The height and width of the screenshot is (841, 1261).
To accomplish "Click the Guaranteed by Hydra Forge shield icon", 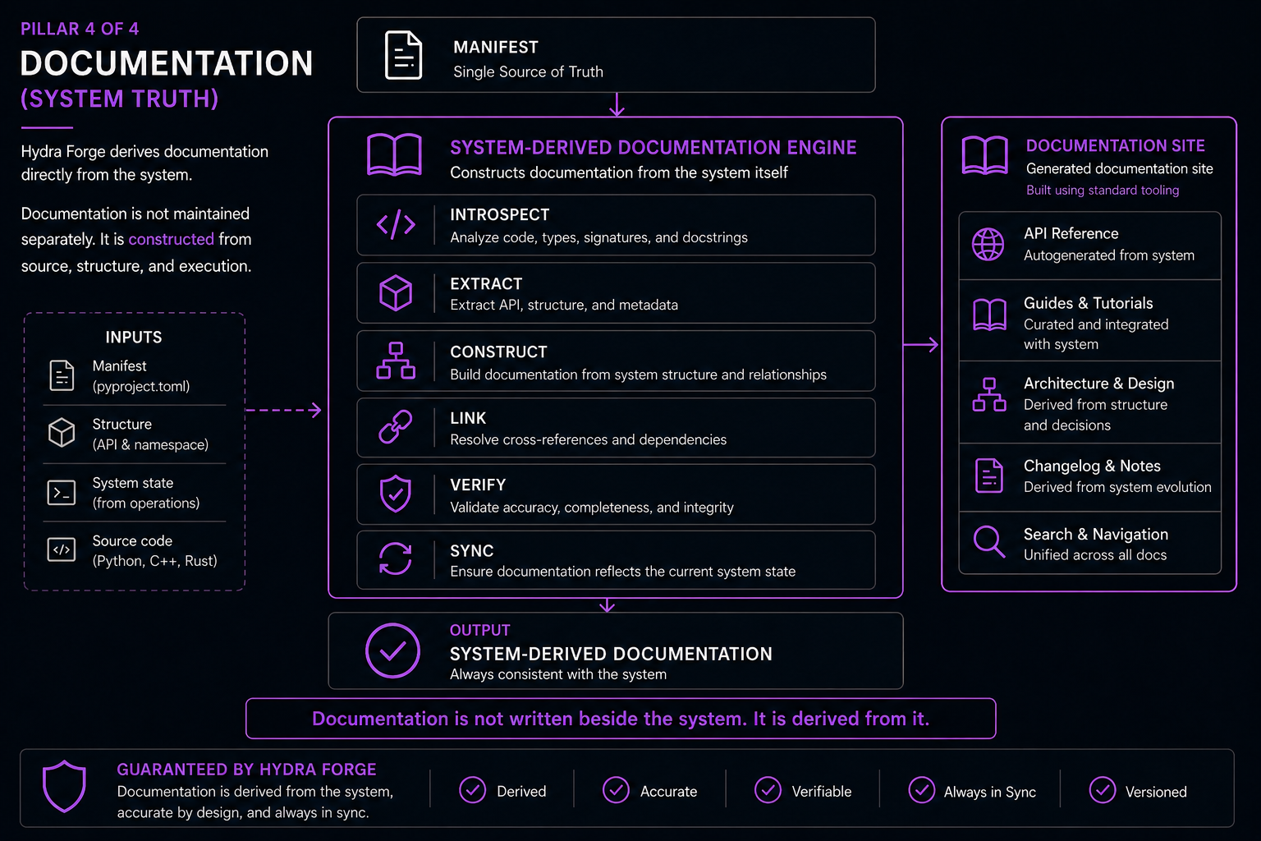I will click(x=64, y=786).
